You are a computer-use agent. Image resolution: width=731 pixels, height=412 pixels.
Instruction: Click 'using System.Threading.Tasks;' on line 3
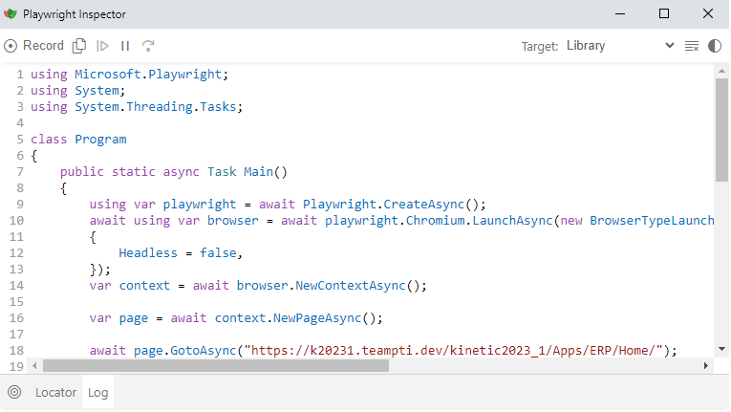137,107
